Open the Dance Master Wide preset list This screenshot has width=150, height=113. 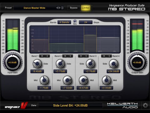34,8
